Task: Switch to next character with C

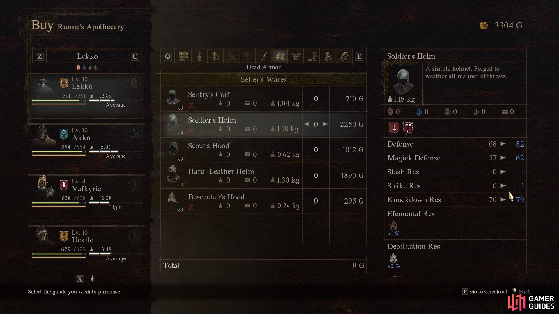Action: tap(135, 56)
